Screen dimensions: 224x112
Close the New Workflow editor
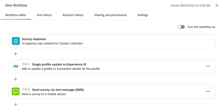coord(217,6)
